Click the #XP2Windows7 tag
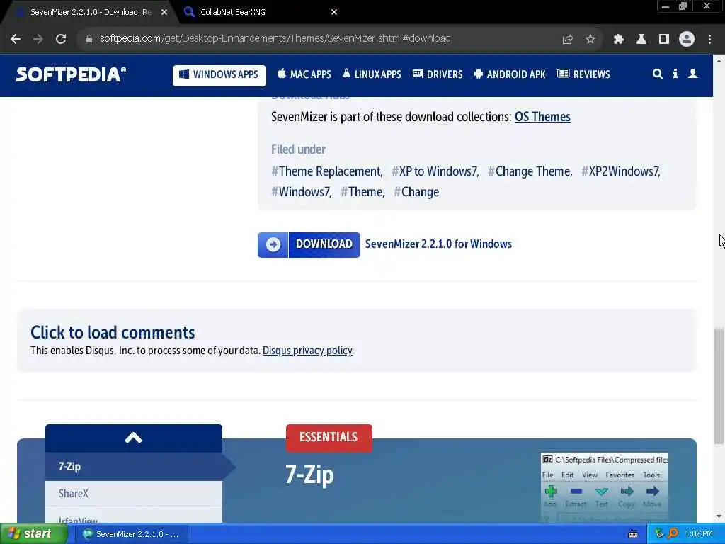Image resolution: width=725 pixels, height=544 pixels. (620, 171)
